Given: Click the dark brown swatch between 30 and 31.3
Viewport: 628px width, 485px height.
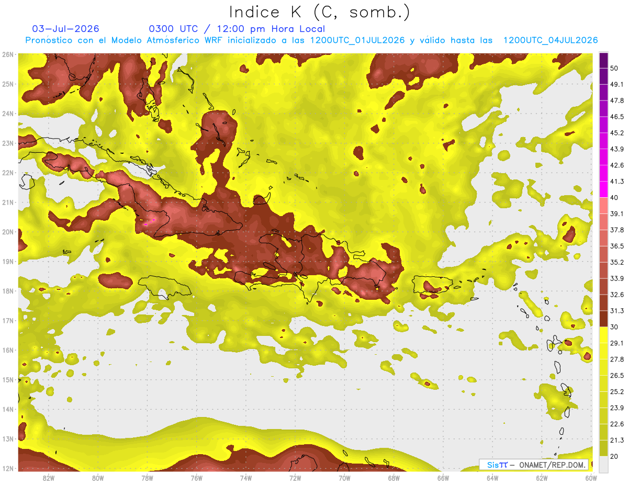Looking at the screenshot, I should pos(603,319).
